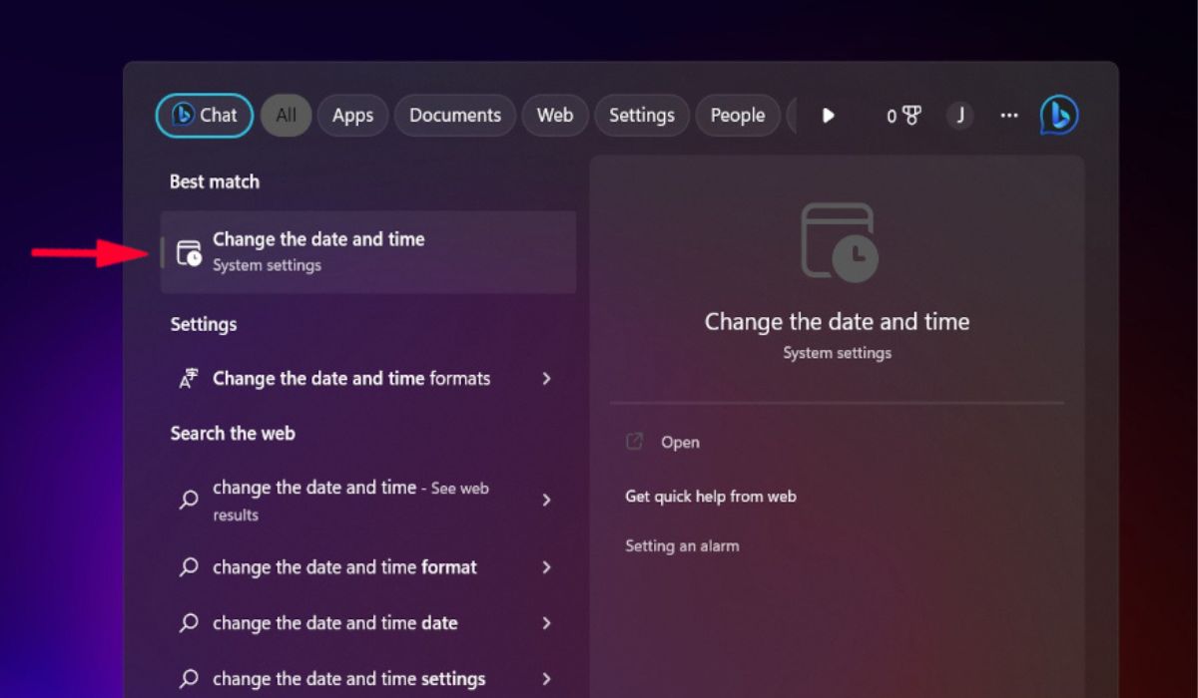Click 'Get quick help from web'
Image resolution: width=1198 pixels, height=698 pixels.
710,496
